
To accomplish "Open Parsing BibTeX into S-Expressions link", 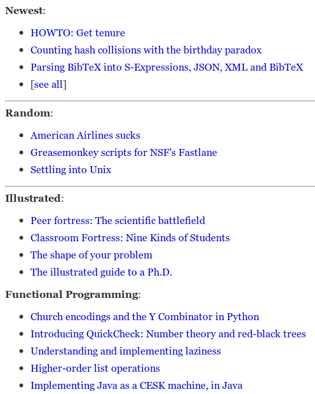I will [167, 67].
